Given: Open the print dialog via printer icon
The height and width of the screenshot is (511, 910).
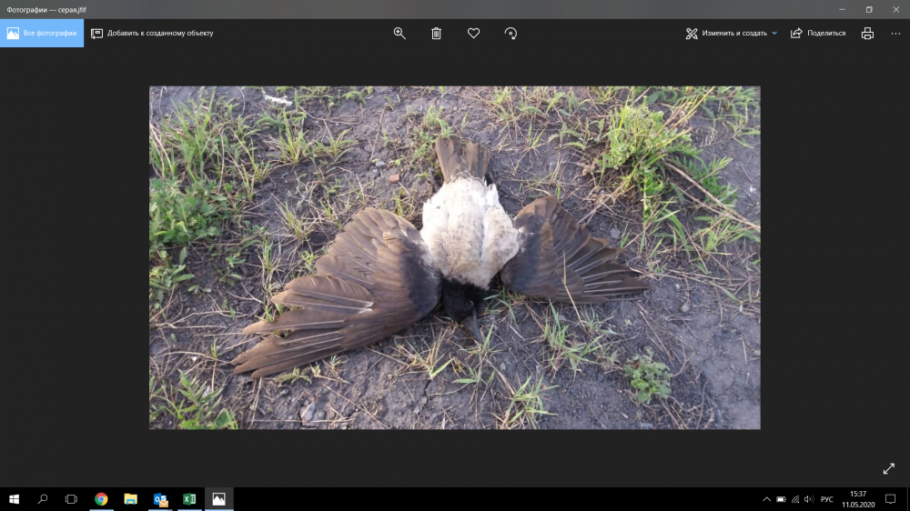Looking at the screenshot, I should pos(867,33).
